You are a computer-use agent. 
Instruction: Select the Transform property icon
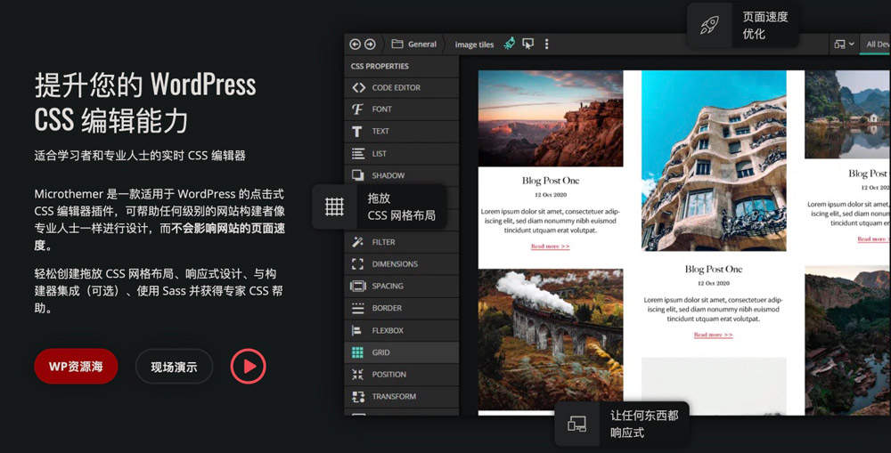[x=358, y=396]
